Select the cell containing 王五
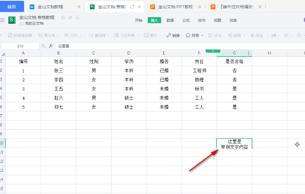This screenshot has height=194, width=305. [x=58, y=89]
